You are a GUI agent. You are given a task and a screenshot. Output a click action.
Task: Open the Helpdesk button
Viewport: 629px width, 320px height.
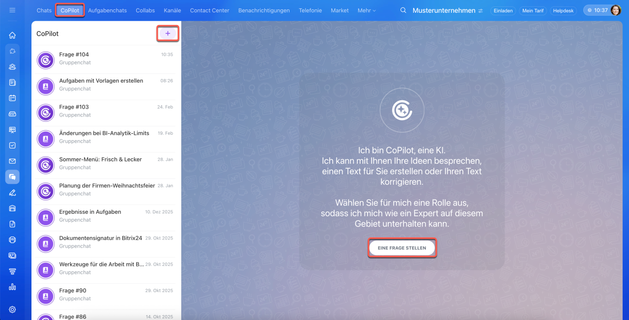coord(564,11)
